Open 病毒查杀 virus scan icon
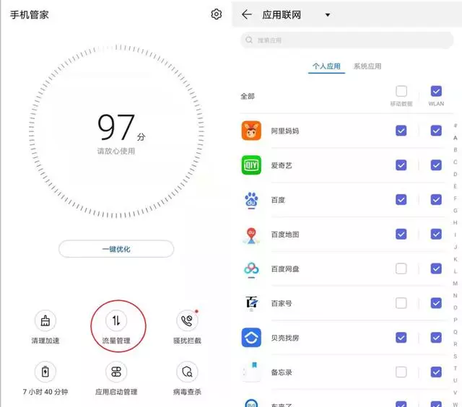 [187, 372]
